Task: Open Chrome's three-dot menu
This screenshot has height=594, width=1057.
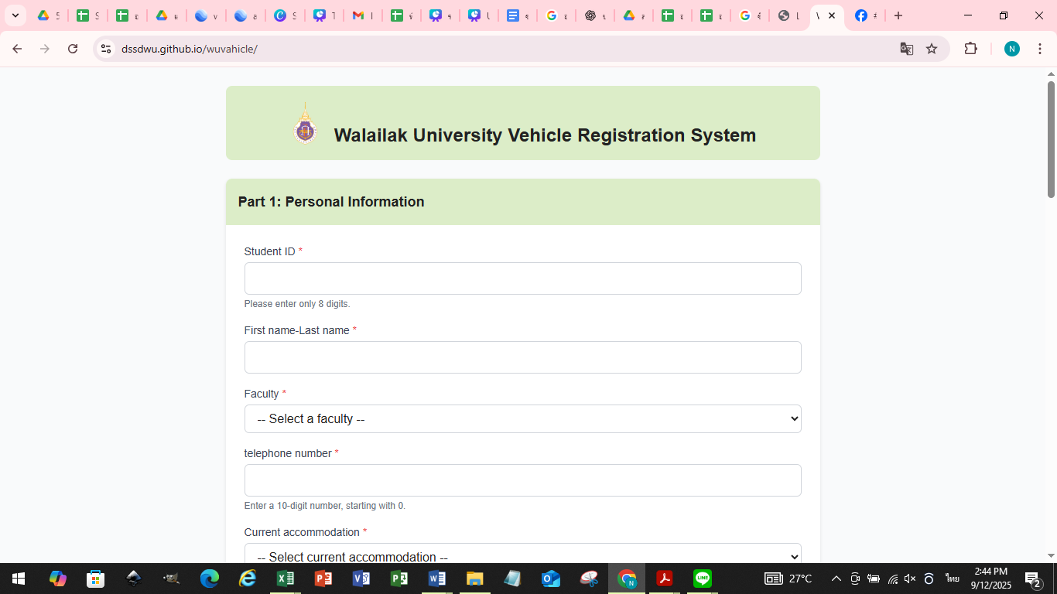Action: coord(1040,49)
